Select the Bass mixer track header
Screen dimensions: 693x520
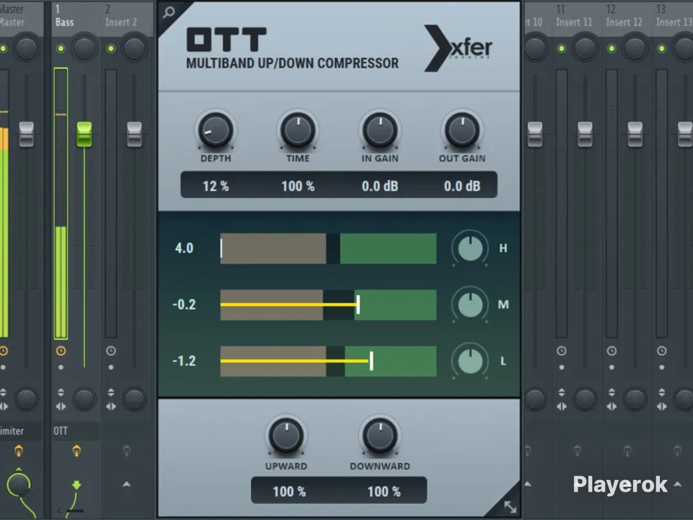(75, 16)
